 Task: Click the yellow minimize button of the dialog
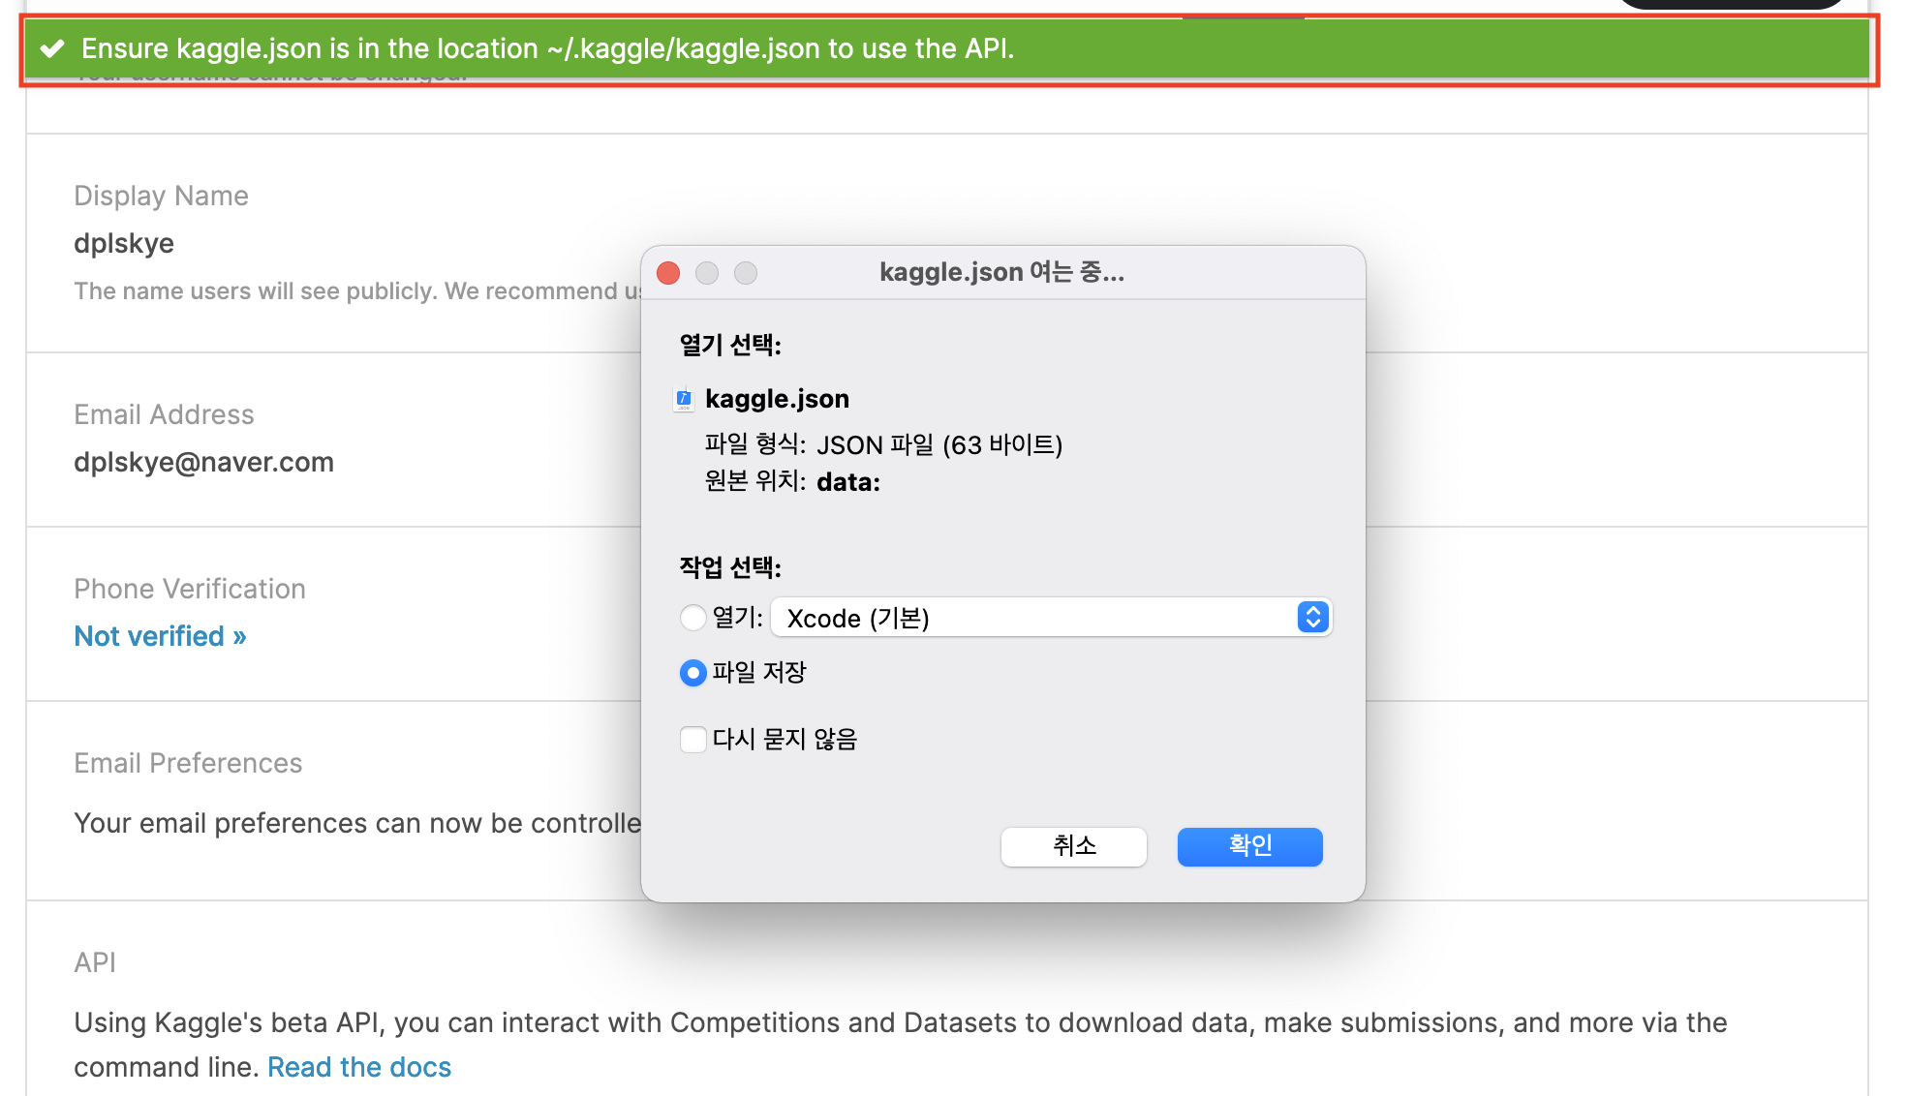click(707, 273)
